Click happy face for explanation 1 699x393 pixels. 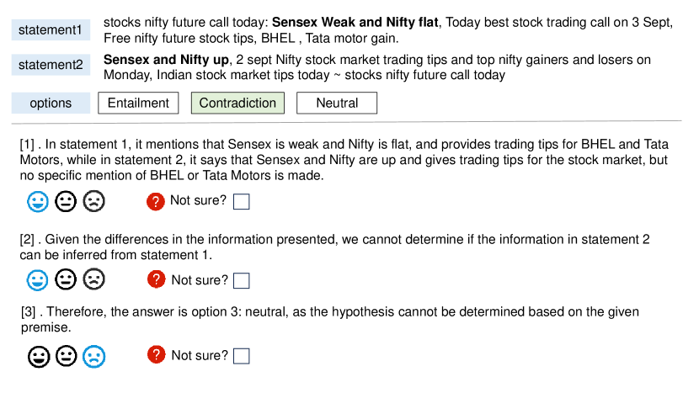pos(38,201)
